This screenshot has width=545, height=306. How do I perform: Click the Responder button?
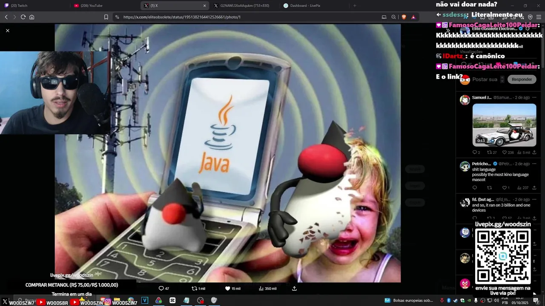522,79
